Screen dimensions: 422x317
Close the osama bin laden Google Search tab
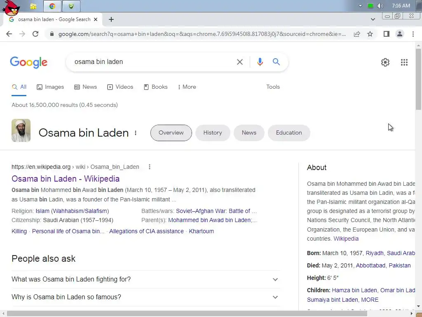coord(96,19)
